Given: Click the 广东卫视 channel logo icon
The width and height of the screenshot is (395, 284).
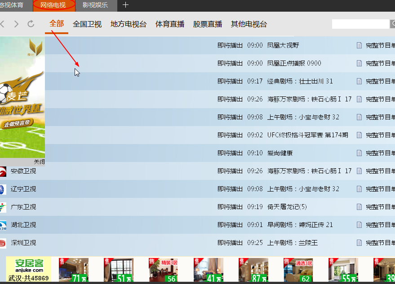Looking at the screenshot, I should point(3,207).
